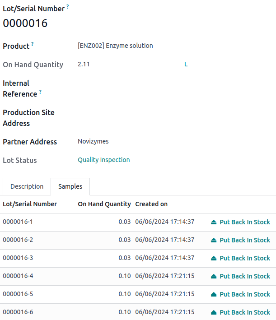
Task: Click help tooltip icon beside Lot/Serial Number
Action: click(68, 7)
